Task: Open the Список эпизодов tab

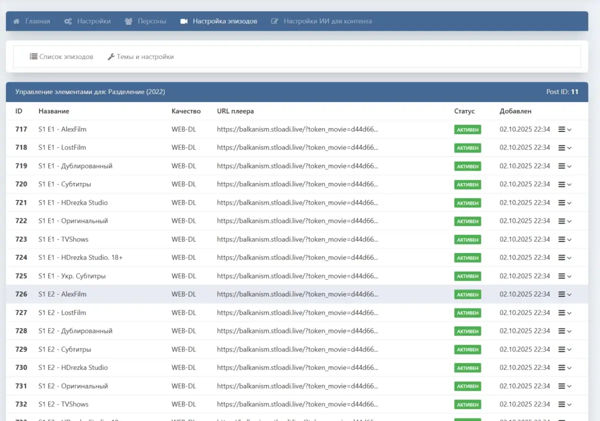Action: pos(66,56)
